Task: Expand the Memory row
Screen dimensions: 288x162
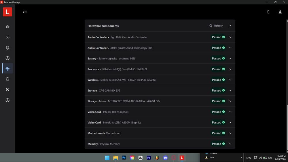Action: click(230, 144)
